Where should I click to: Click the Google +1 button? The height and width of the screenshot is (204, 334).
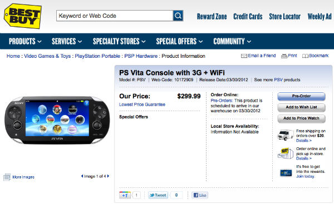pyautogui.click(x=125, y=195)
